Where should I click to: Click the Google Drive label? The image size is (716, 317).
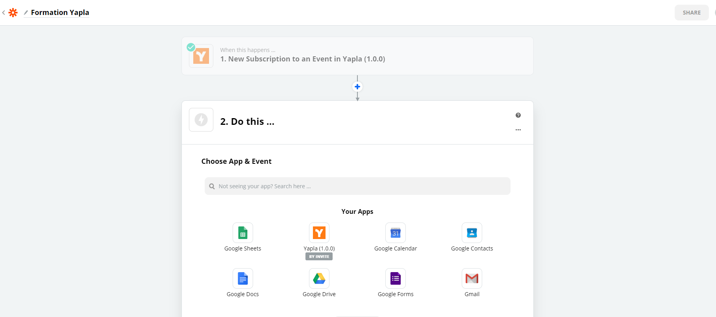[319, 294]
